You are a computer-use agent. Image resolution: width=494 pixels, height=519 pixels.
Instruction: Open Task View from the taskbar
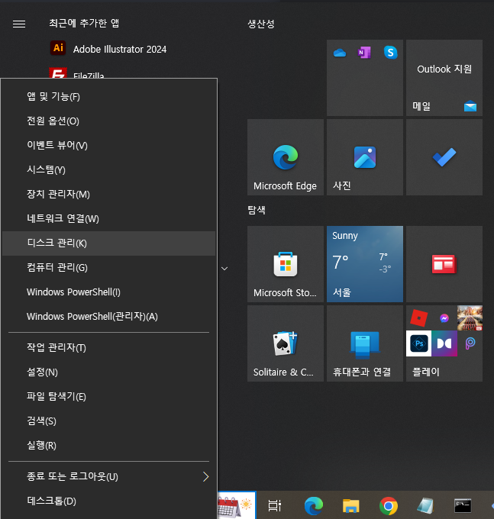pos(274,505)
